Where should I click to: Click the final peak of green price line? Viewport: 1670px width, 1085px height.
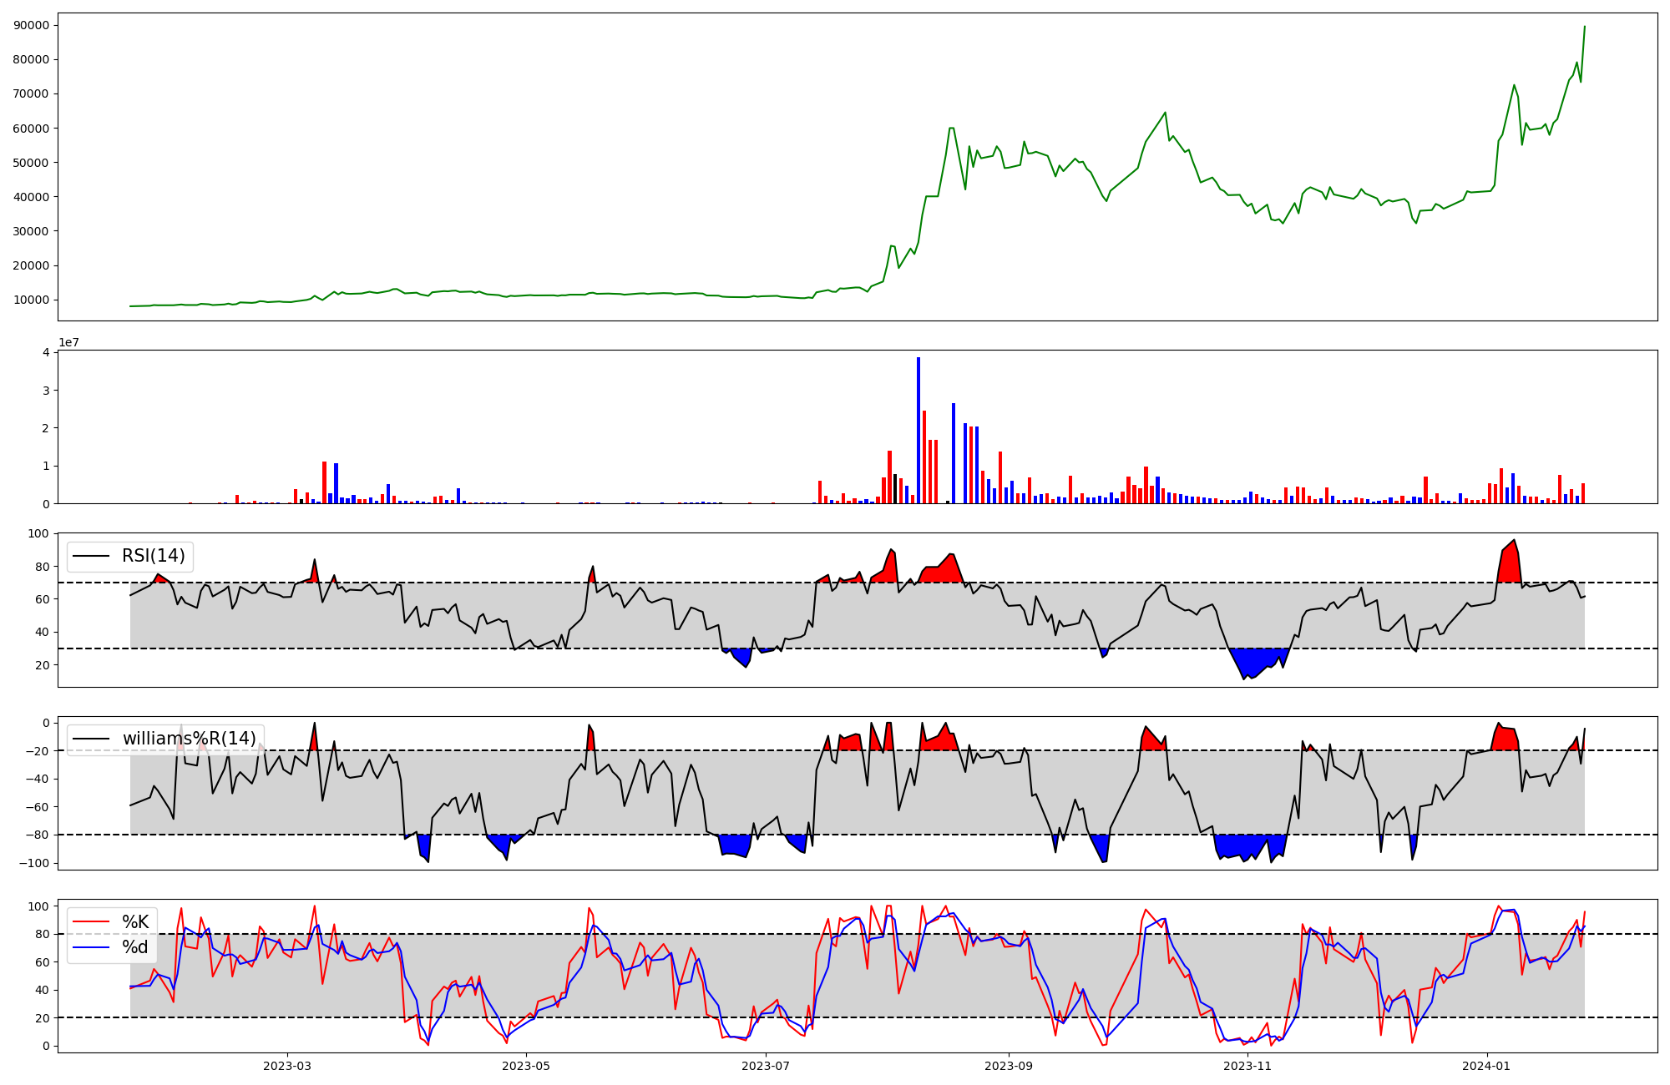(1584, 28)
